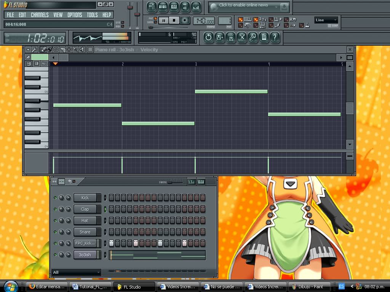Mute the Kick channel green light

pos(55,198)
